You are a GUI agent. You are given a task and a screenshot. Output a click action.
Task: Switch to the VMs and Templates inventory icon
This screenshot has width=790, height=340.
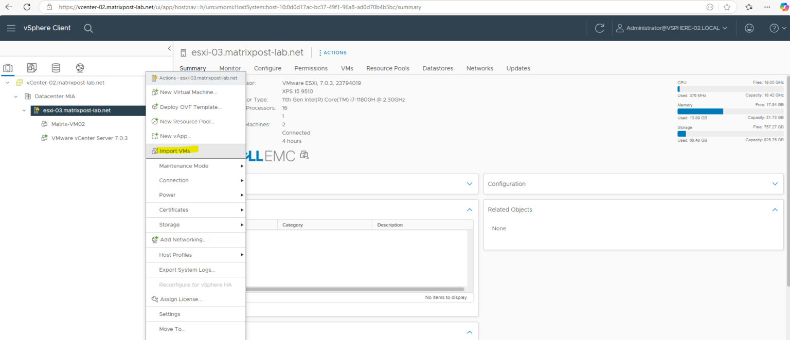pyautogui.click(x=32, y=68)
